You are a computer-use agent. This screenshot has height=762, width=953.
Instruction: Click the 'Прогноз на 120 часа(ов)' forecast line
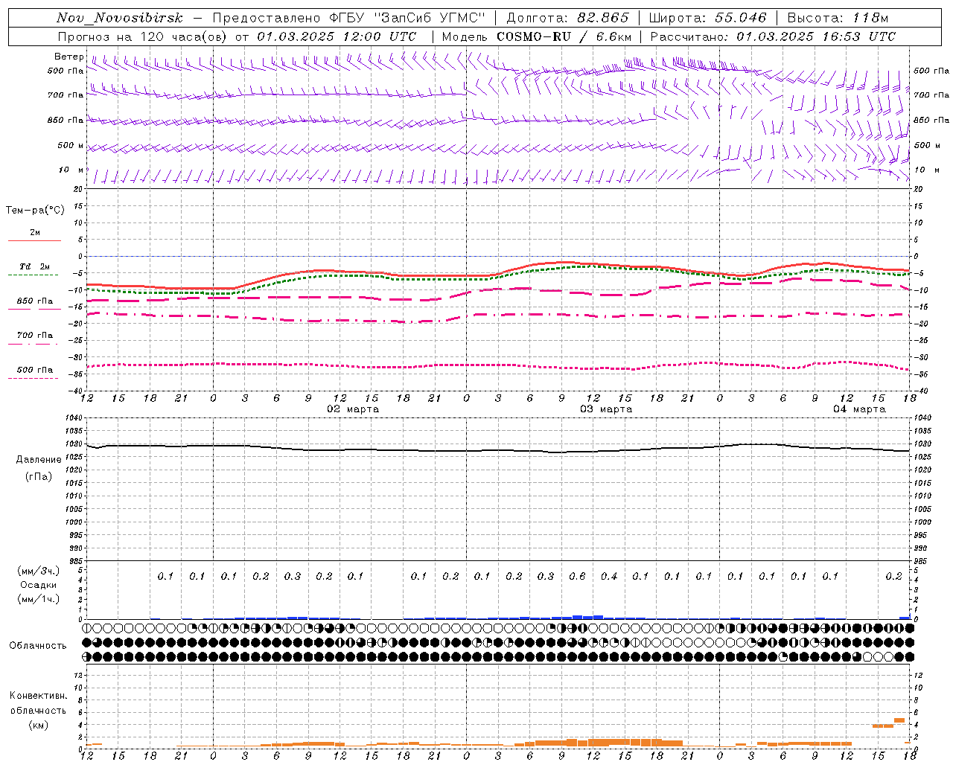237,36
